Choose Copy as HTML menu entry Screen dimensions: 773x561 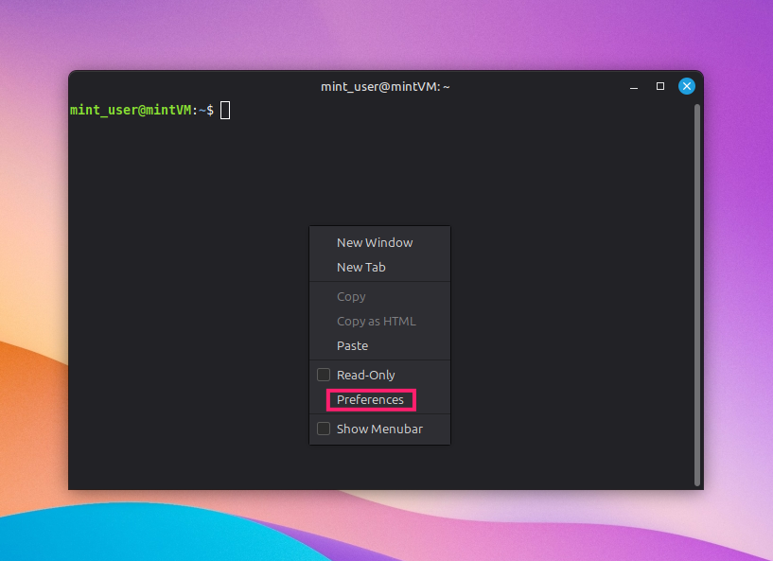pyautogui.click(x=379, y=322)
